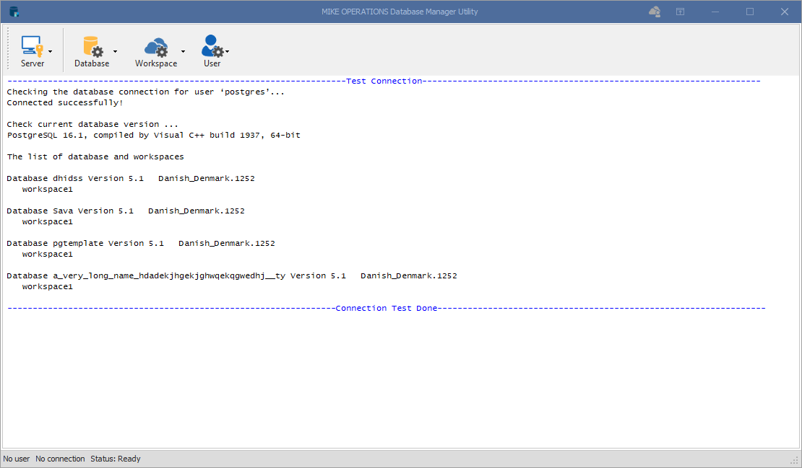The image size is (802, 468).
Task: Click the Database cylinder gear icon
Action: click(x=92, y=46)
